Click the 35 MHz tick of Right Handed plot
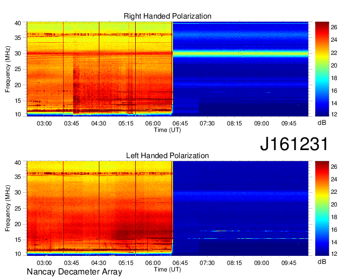This screenshot has height=278, width=343. (x=18, y=38)
